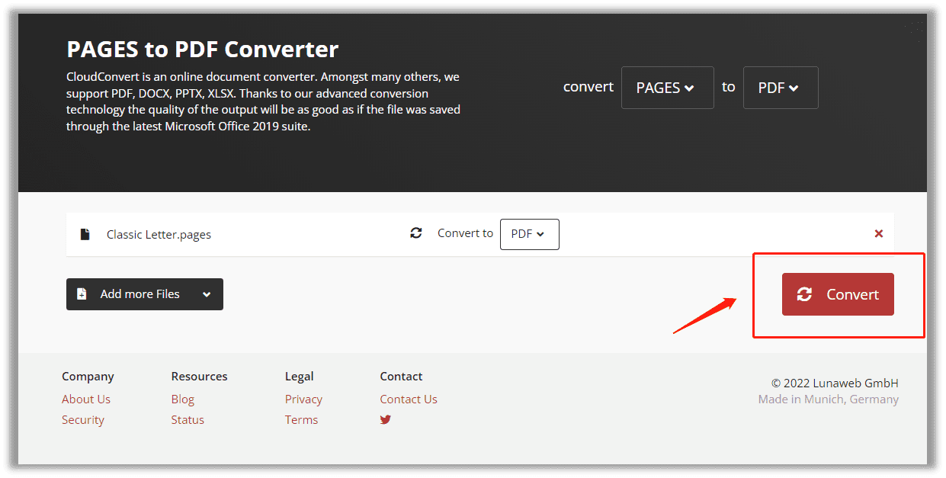Expand the arrow beside Add more Files
Viewport: 946px width, 478px height.
click(x=207, y=294)
